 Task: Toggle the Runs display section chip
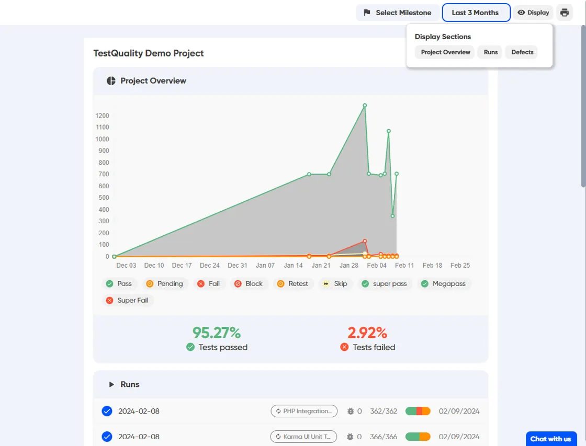[x=490, y=52]
